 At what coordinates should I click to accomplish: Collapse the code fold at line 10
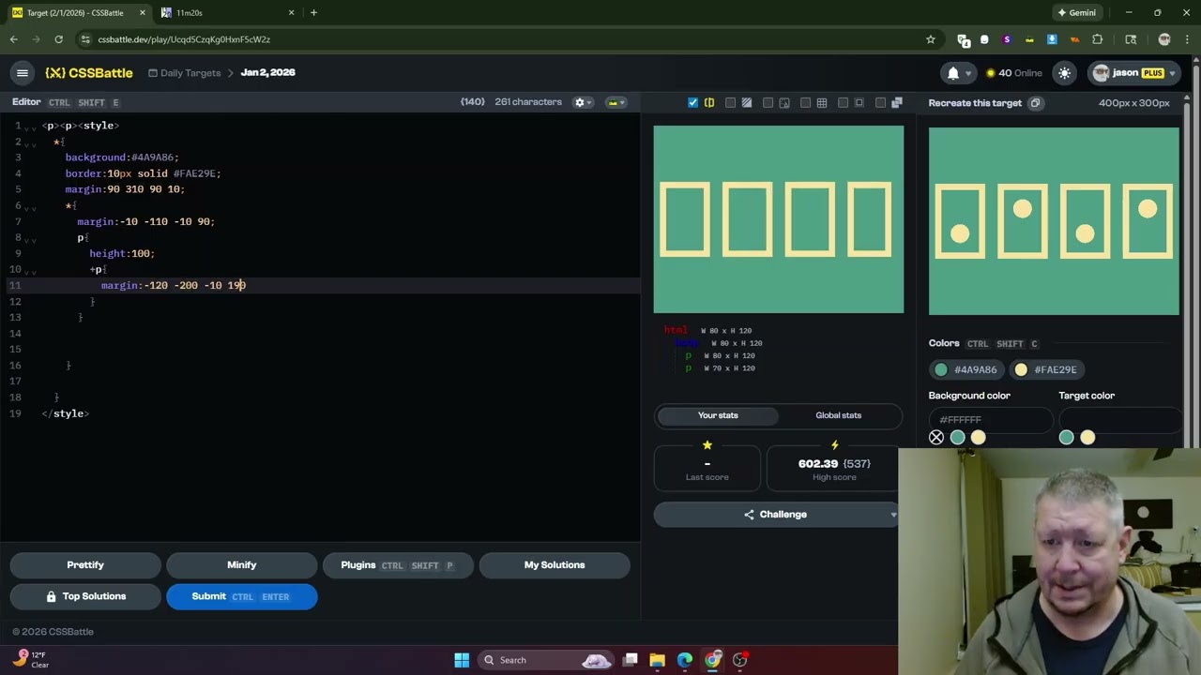point(30,272)
